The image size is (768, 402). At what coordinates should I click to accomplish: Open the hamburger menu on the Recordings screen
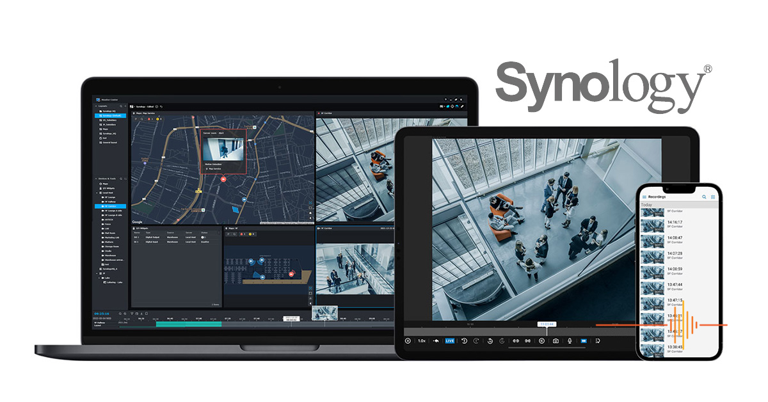click(644, 197)
